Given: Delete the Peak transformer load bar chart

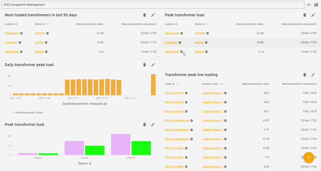Looking at the screenshot, I should click(145, 124).
